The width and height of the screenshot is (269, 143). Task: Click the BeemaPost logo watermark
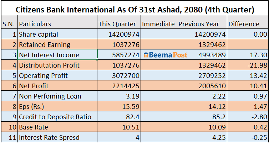pos(165,55)
